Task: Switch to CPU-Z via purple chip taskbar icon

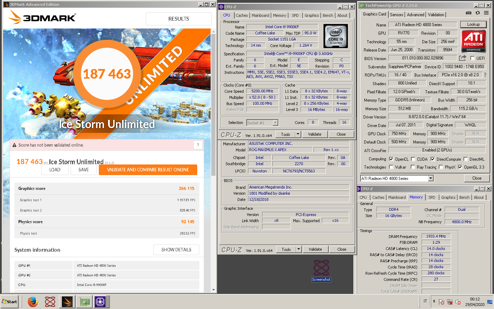Action: point(100,302)
